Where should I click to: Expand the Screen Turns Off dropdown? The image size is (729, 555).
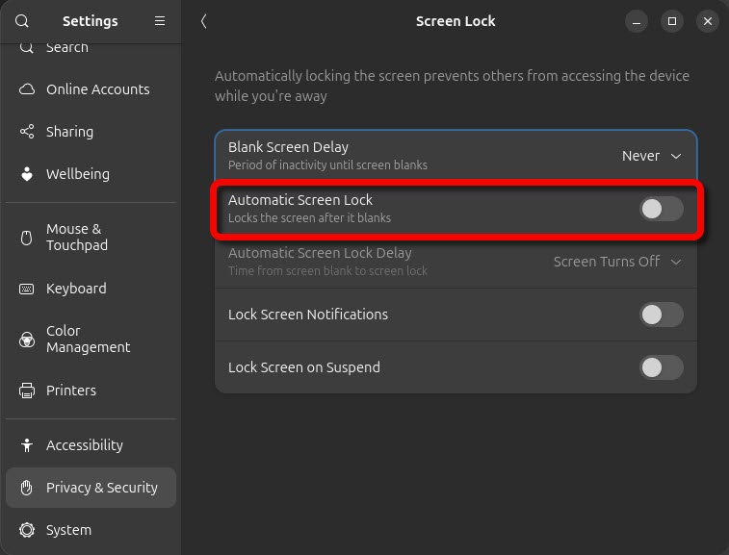pos(617,262)
